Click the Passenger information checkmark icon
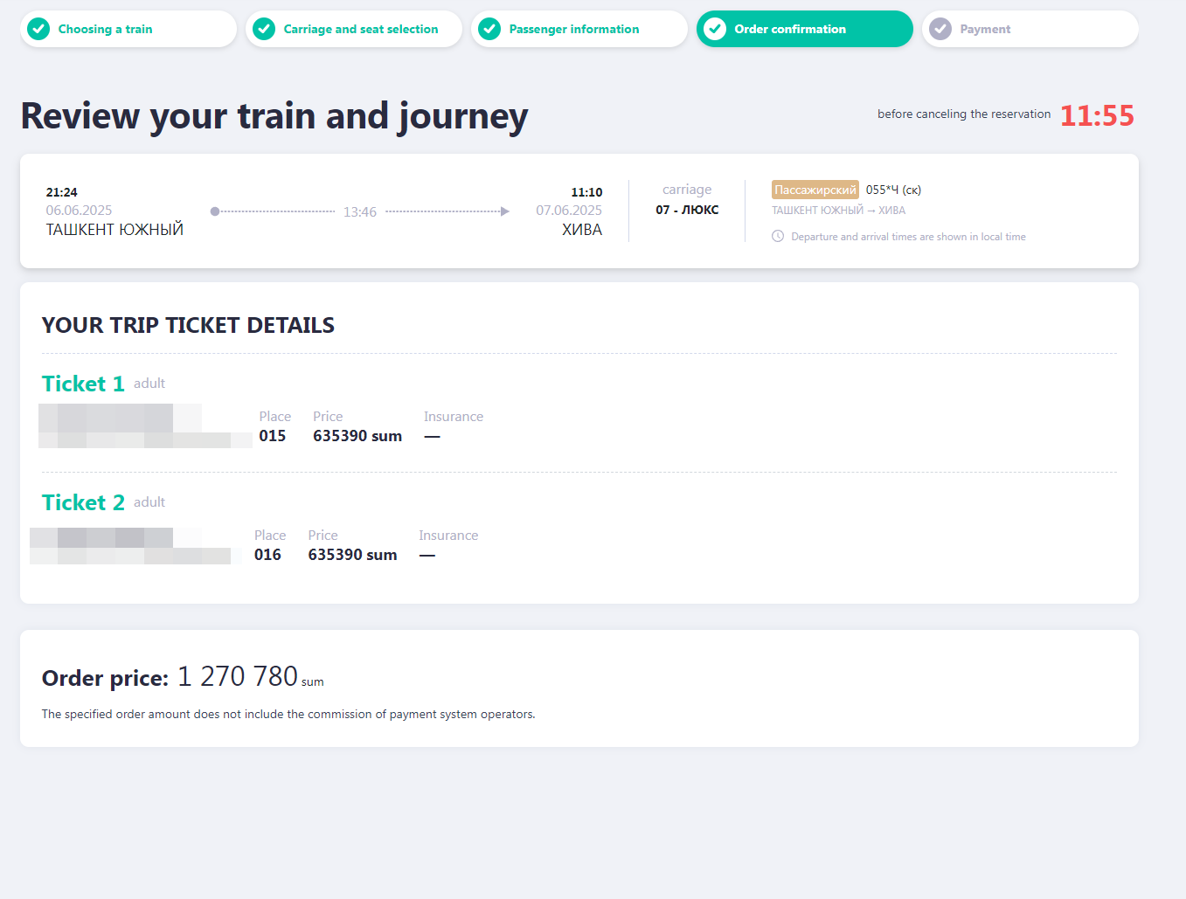Image resolution: width=1186 pixels, height=899 pixels. click(x=489, y=29)
